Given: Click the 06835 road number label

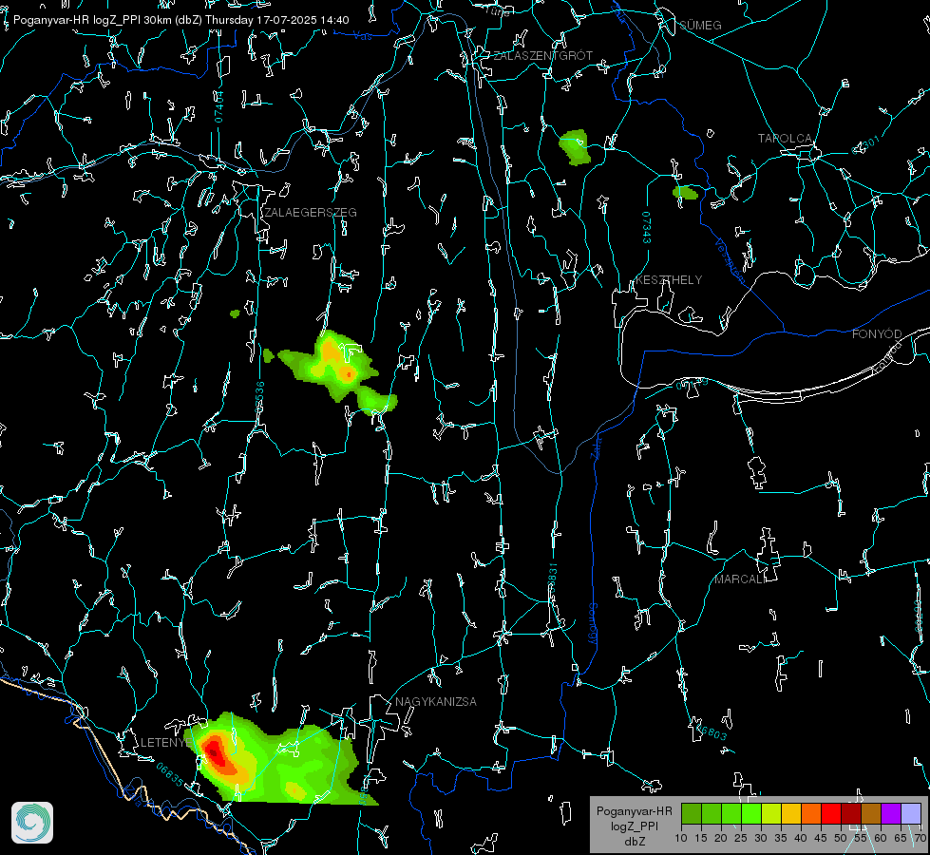Looking at the screenshot, I should click(x=170, y=775).
